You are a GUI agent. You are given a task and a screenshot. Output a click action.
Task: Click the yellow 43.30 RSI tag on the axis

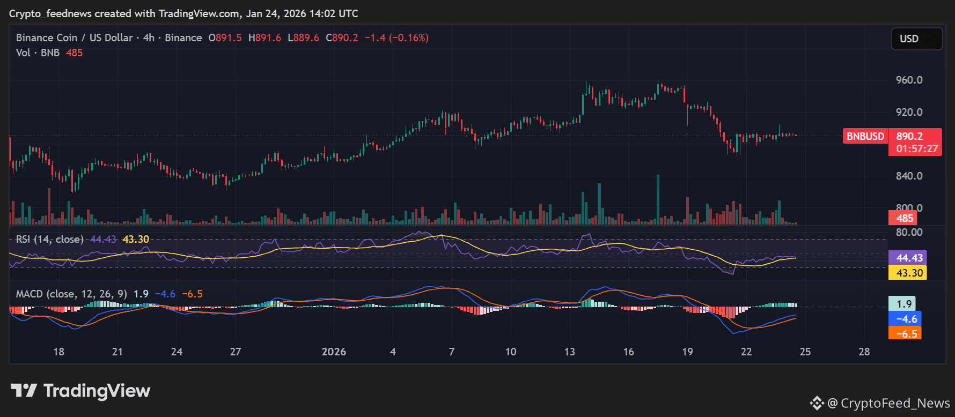[907, 273]
